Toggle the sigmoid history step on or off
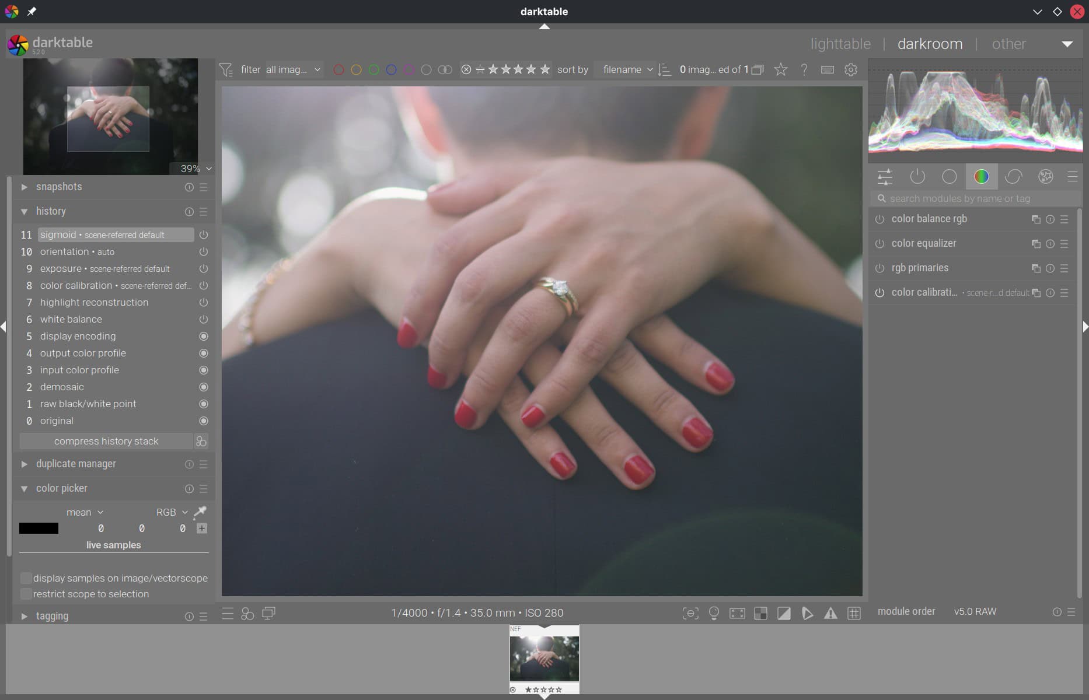Screen dimensions: 1089x700 pos(203,235)
